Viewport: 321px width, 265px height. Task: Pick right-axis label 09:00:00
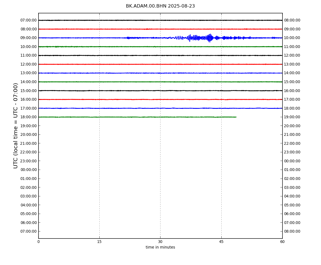(292, 29)
